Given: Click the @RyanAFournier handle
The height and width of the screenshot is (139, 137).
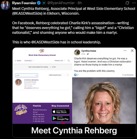Looking at the screenshot, I should 61,3.
